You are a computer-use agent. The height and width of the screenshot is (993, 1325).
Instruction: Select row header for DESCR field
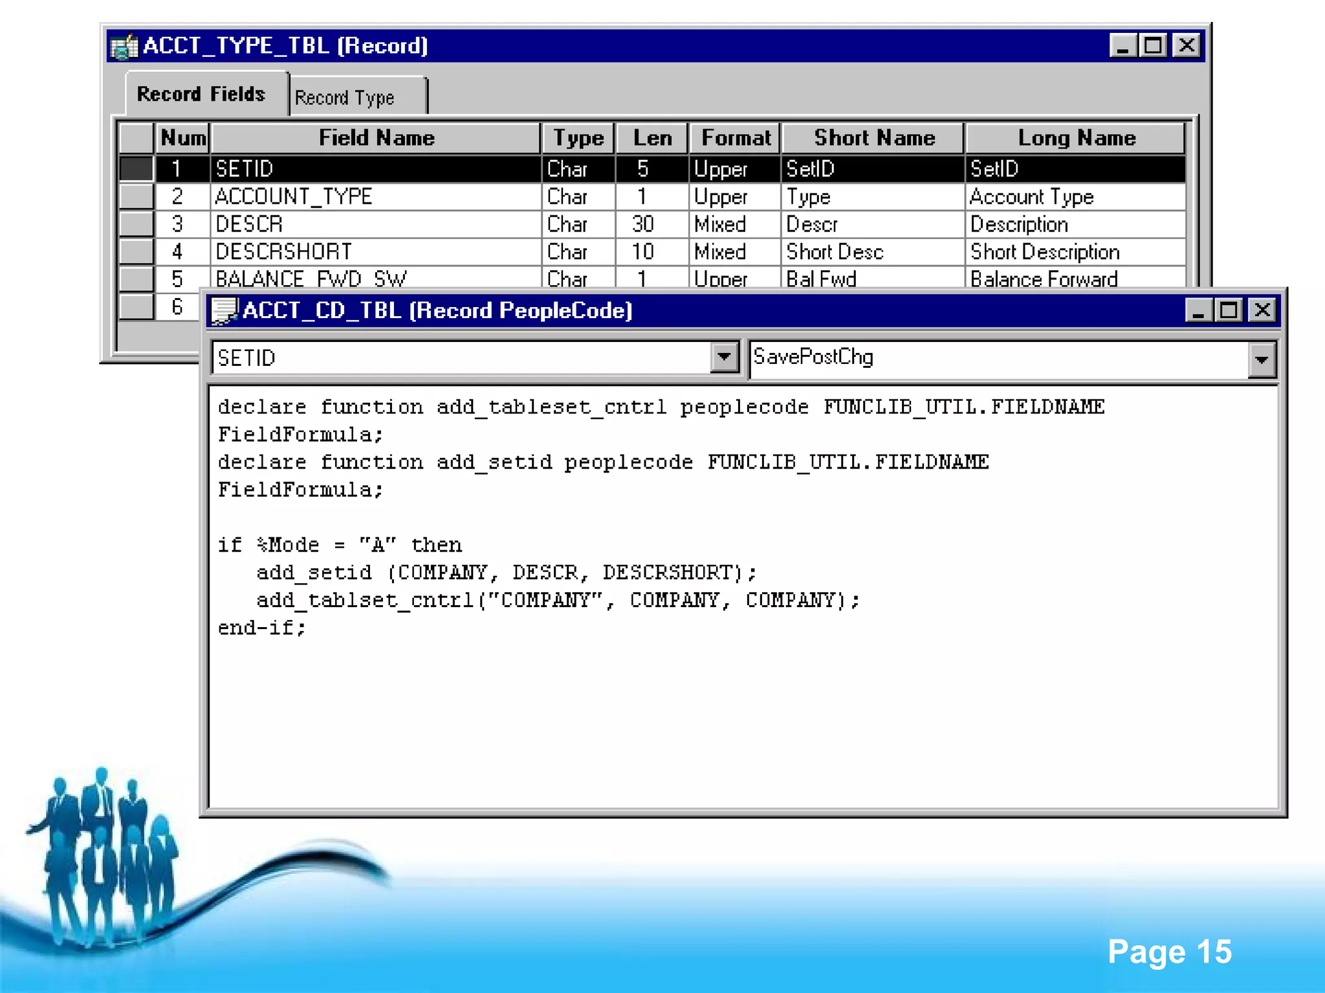(x=136, y=224)
